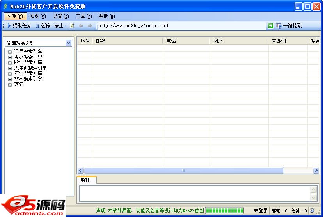Screen dimensions: 323x217
Task: Click the detail box scroll down arrow
Action: pos(313,198)
